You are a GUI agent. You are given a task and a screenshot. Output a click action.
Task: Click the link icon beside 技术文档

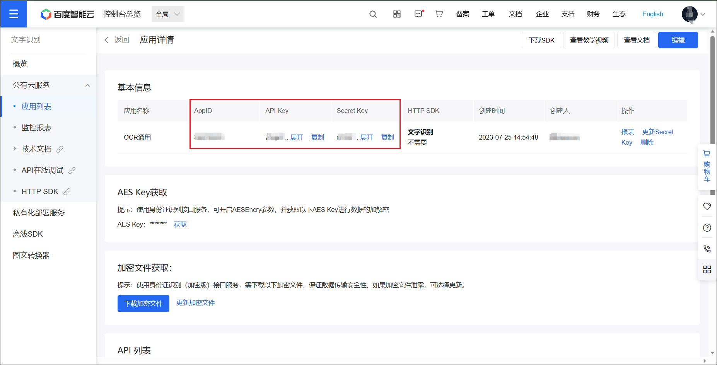point(61,149)
